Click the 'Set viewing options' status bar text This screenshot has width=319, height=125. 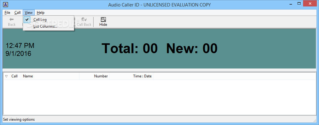tap(19, 119)
